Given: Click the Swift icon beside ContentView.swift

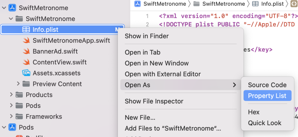Looking at the screenshot, I should [26, 62].
